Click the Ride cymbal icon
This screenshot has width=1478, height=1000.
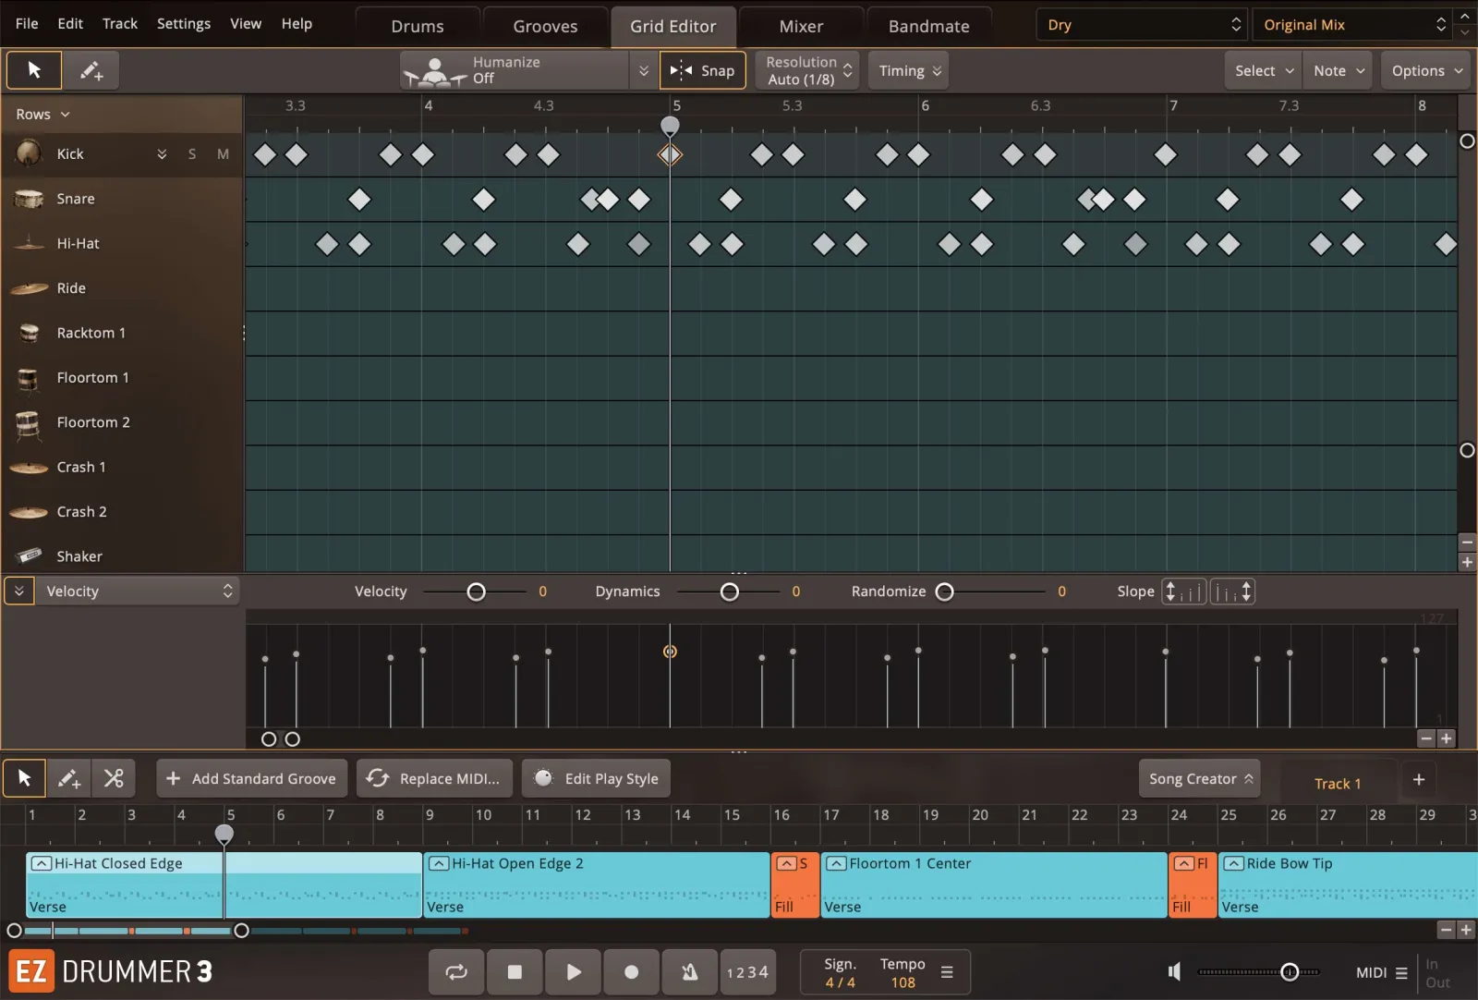pyautogui.click(x=29, y=288)
